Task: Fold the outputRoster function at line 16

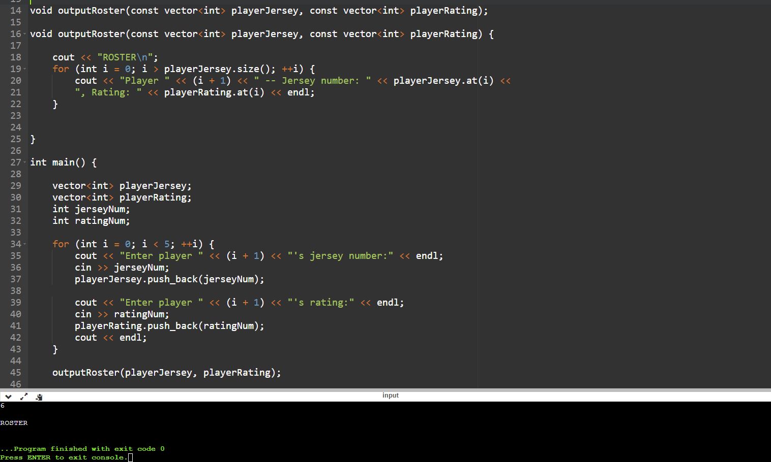Action: point(25,34)
